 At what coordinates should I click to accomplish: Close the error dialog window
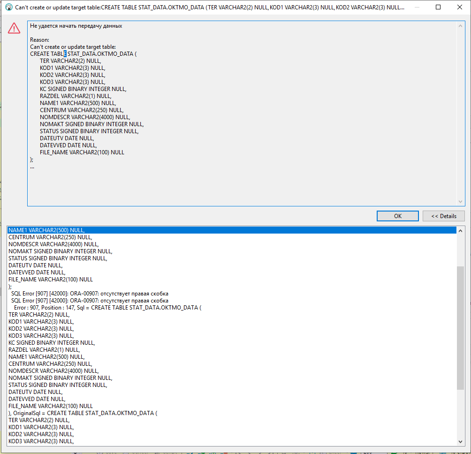tap(460, 7)
